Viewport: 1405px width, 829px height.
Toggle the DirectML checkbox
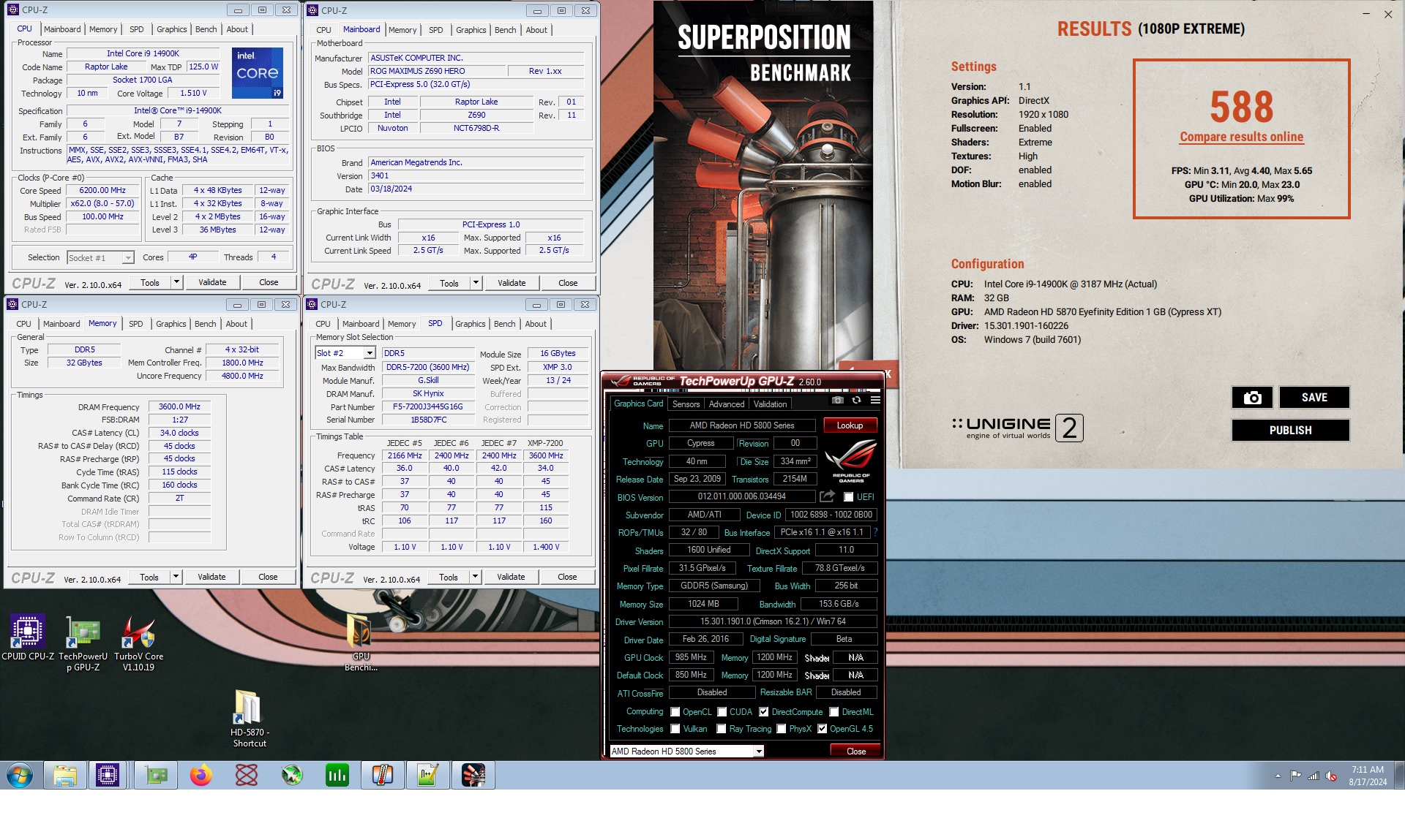click(x=834, y=712)
